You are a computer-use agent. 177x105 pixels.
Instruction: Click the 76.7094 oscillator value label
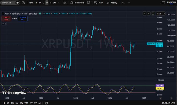click(160, 86)
